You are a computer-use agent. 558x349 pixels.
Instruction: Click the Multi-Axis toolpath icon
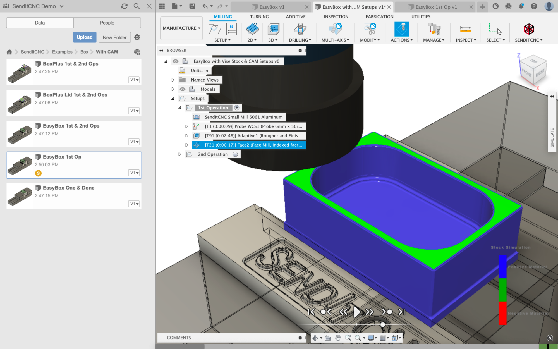coord(335,29)
